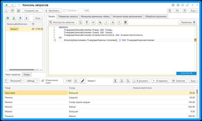Open the Опции tab

(x=27, y=74)
